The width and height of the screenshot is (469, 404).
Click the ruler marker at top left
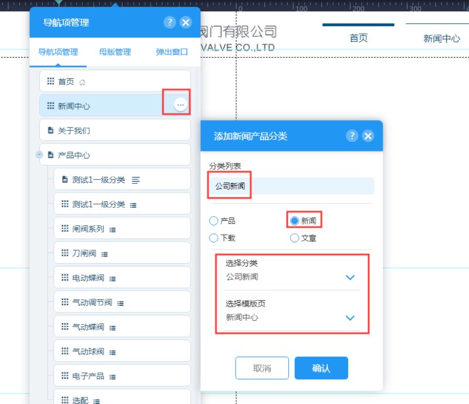60,3
